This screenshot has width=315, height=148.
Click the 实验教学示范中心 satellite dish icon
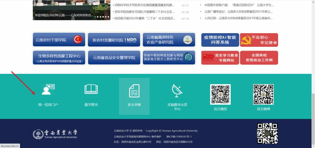tap(177, 90)
